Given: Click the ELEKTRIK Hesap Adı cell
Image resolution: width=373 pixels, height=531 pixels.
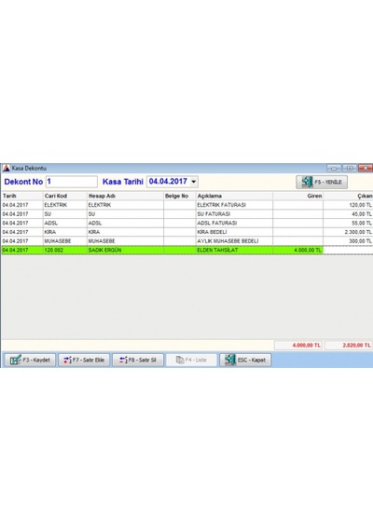Looking at the screenshot, I should [x=125, y=205].
